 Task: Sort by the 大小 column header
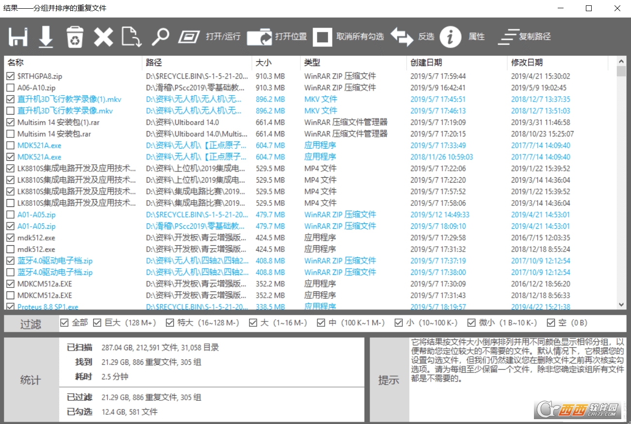(276, 63)
